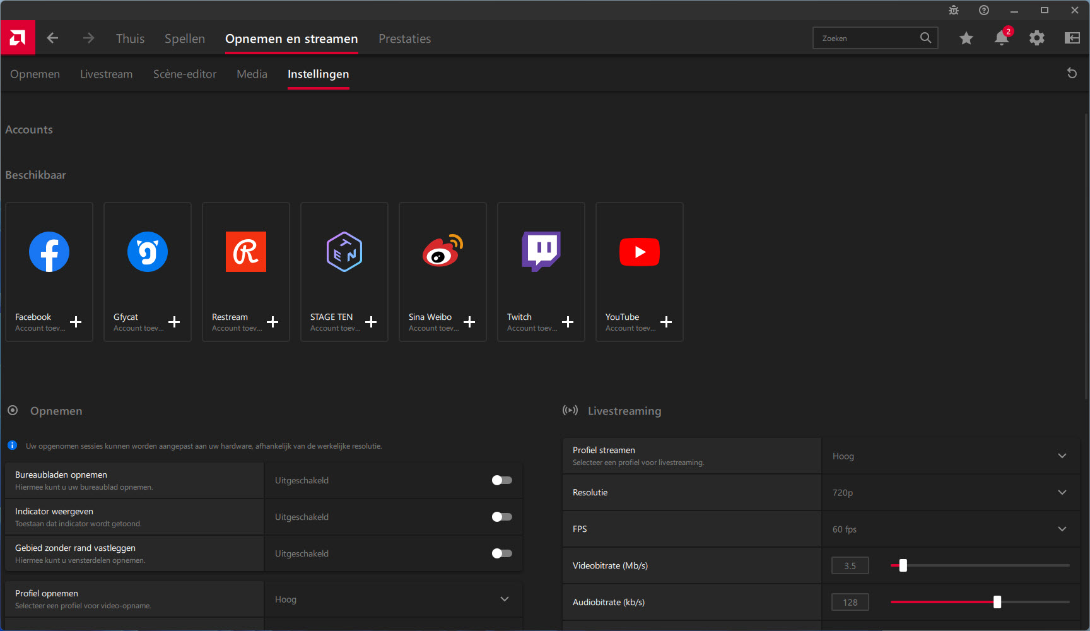1090x631 pixels.
Task: Click the Accounts heading
Action: [x=29, y=129]
